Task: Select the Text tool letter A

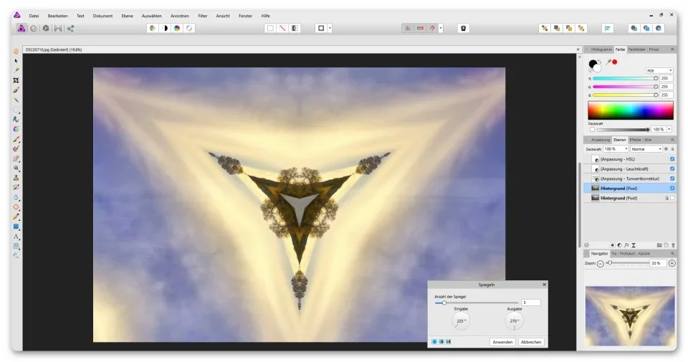Action: click(16, 237)
